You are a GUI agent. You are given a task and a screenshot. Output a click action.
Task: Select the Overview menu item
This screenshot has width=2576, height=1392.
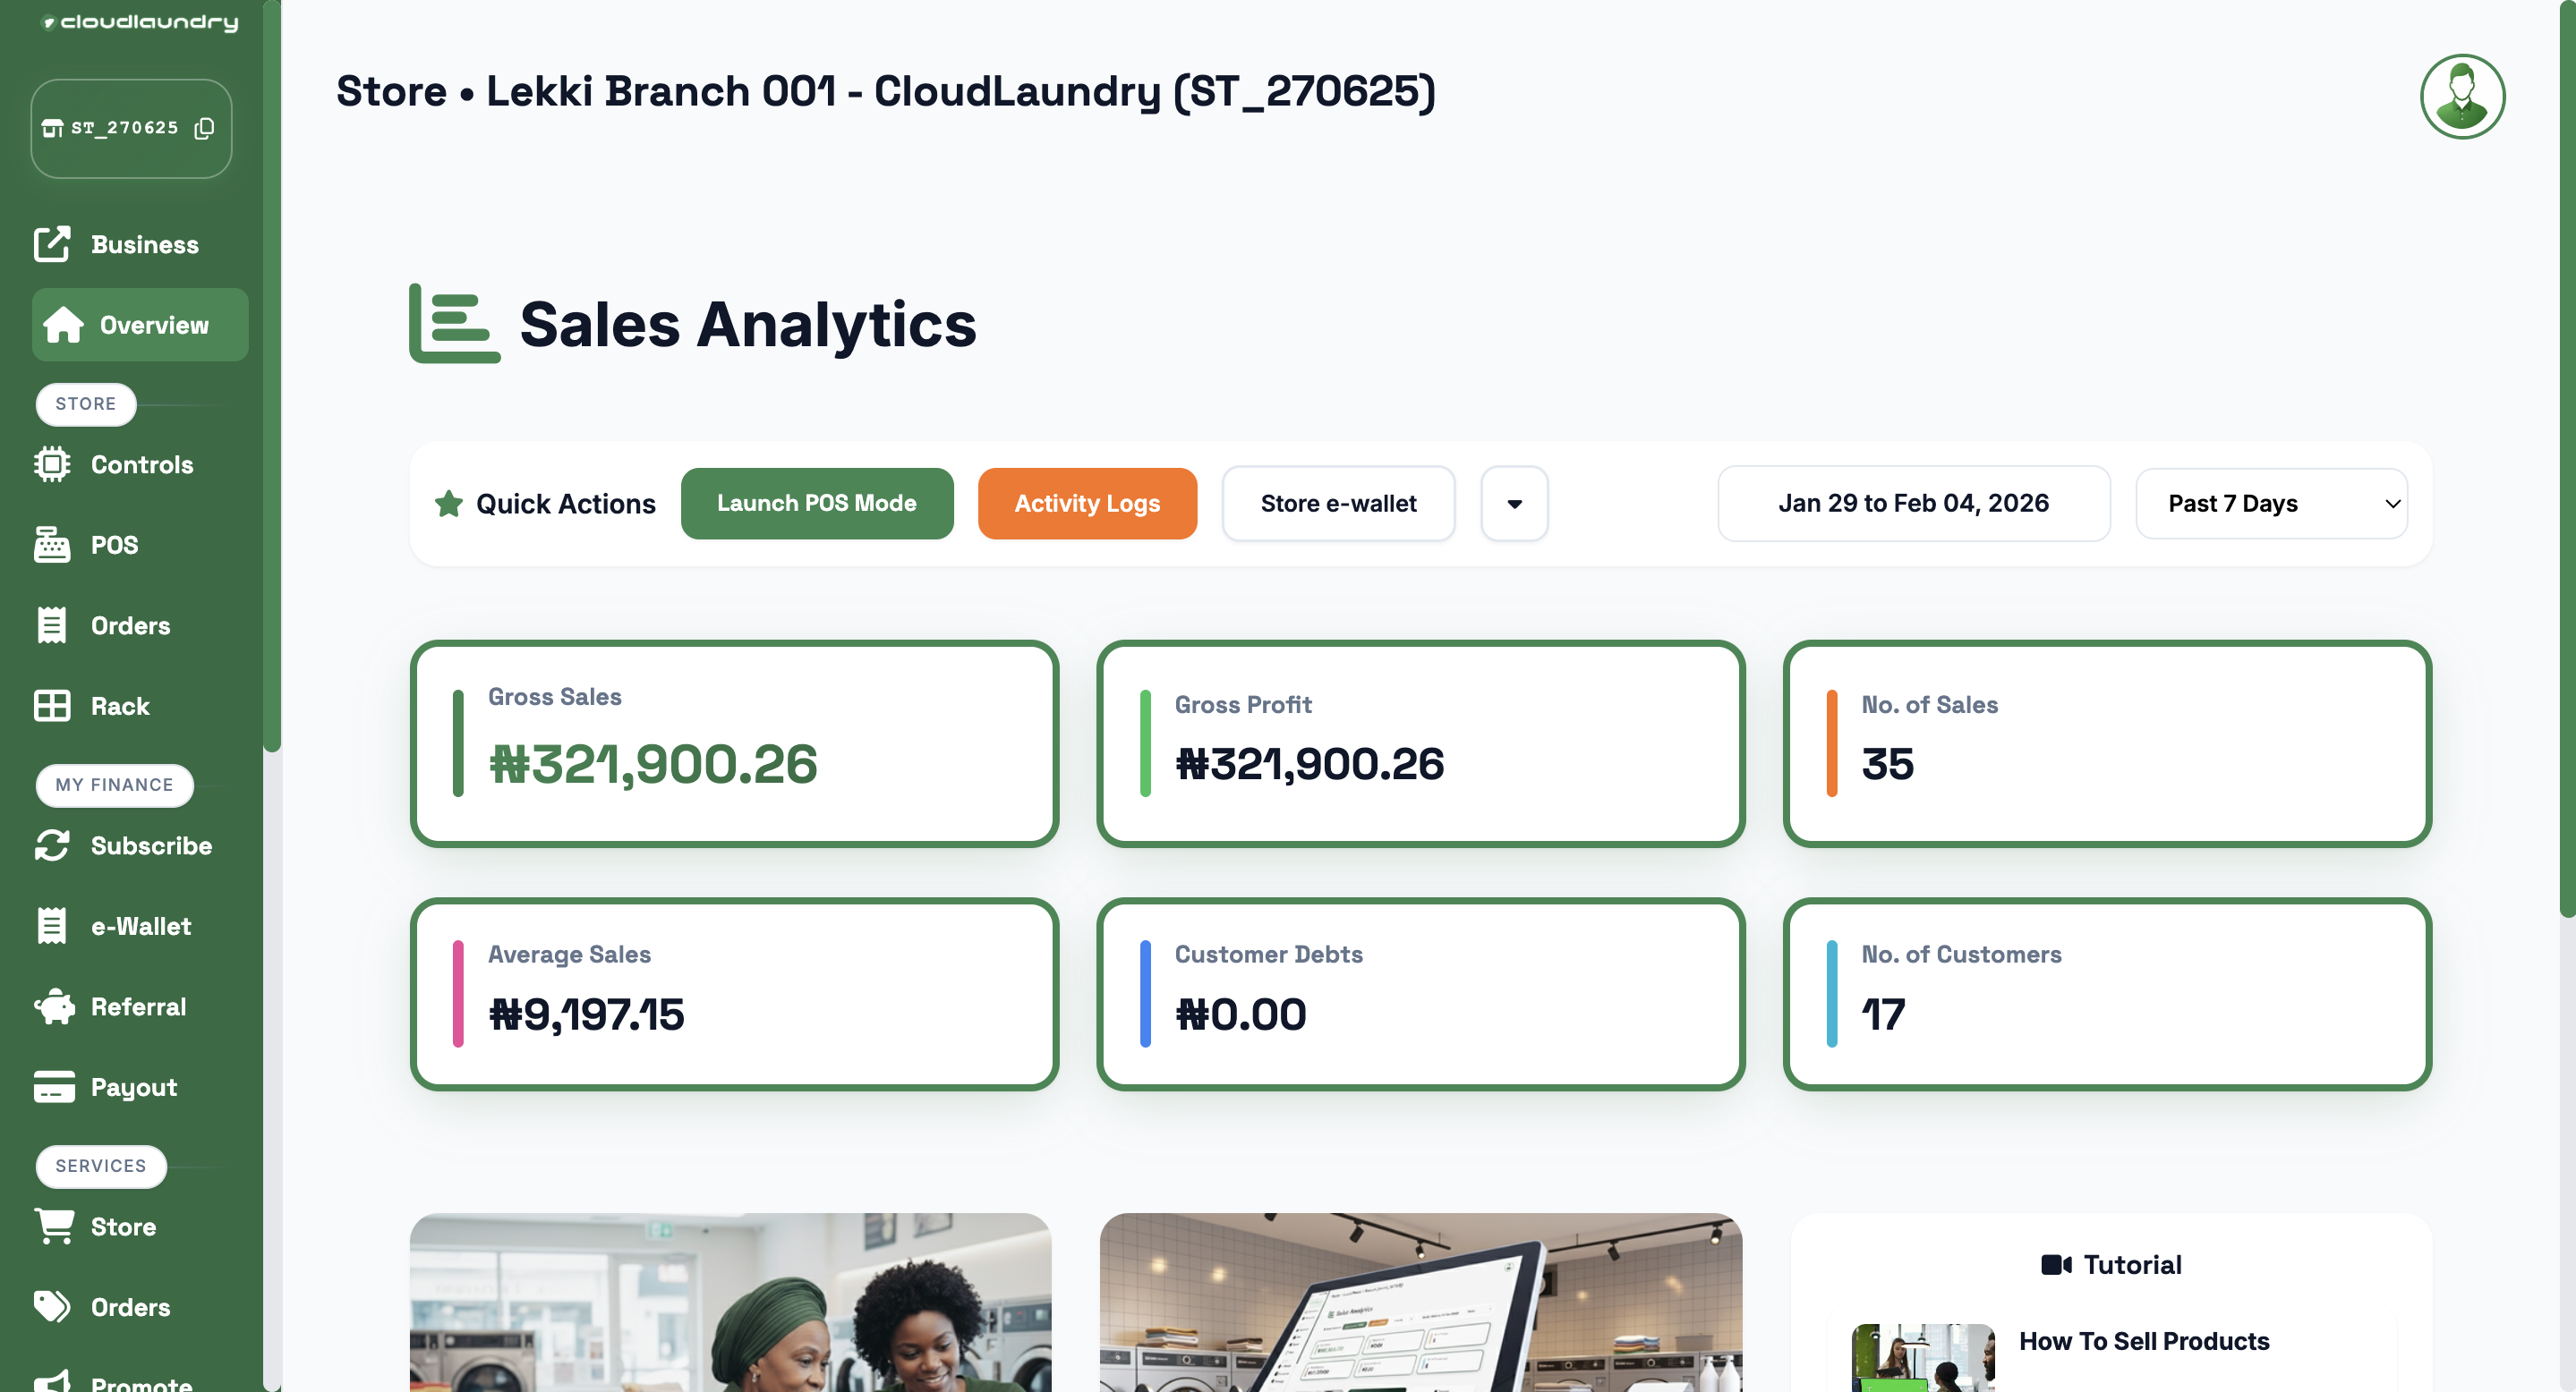[x=140, y=325]
